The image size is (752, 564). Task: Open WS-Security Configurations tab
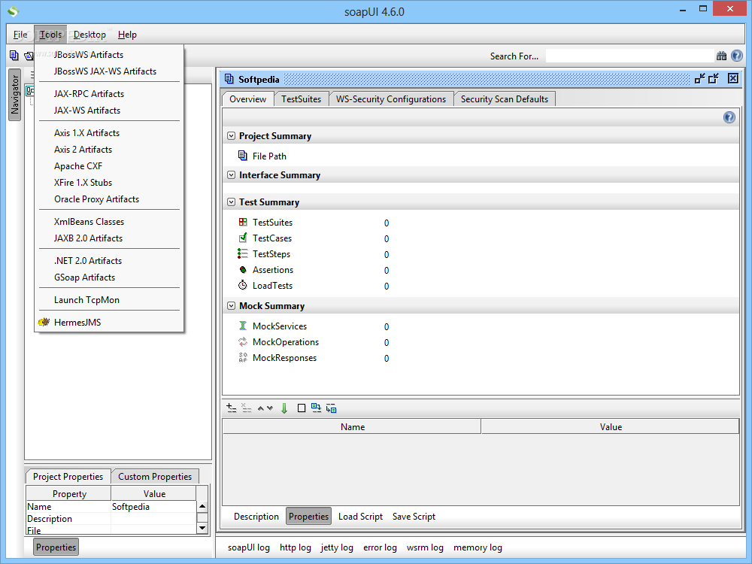point(391,99)
